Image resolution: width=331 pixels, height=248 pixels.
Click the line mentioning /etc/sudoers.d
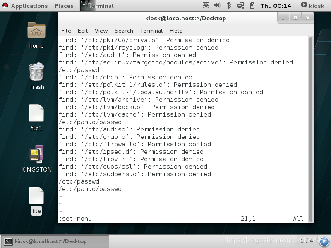click(x=135, y=174)
